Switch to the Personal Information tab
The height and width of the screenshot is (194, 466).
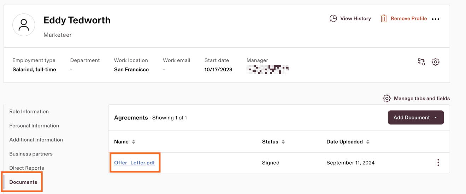(x=34, y=126)
